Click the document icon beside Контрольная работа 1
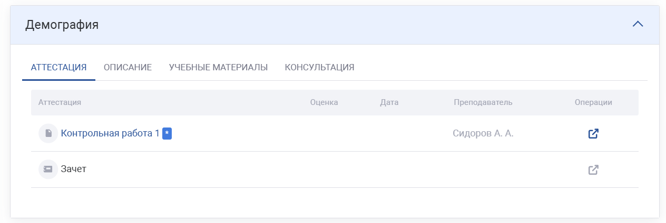Viewport: 666px width, 223px height. tap(48, 133)
